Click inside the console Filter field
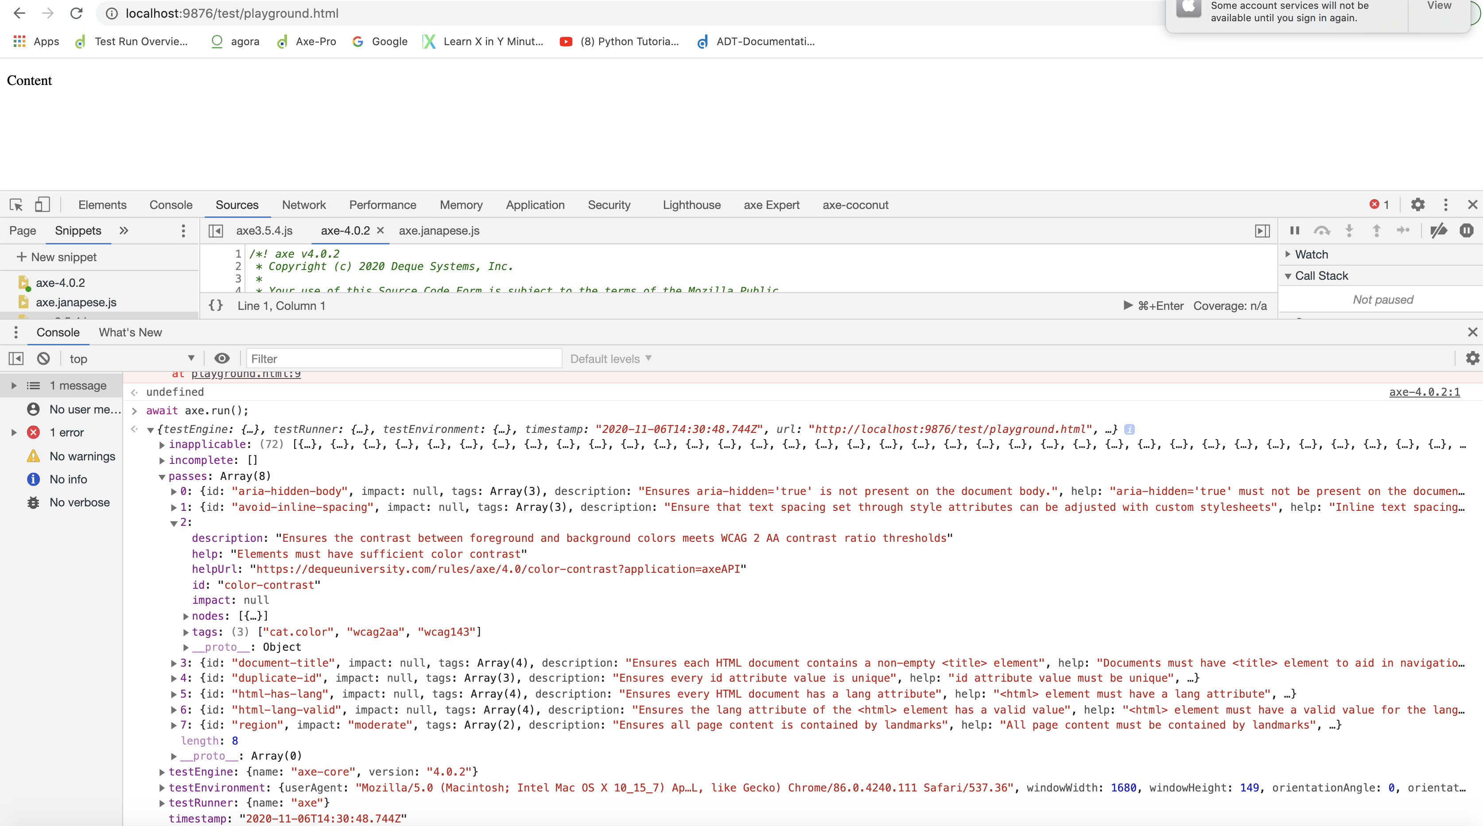Screen dimensions: 1483x826 (x=403, y=358)
